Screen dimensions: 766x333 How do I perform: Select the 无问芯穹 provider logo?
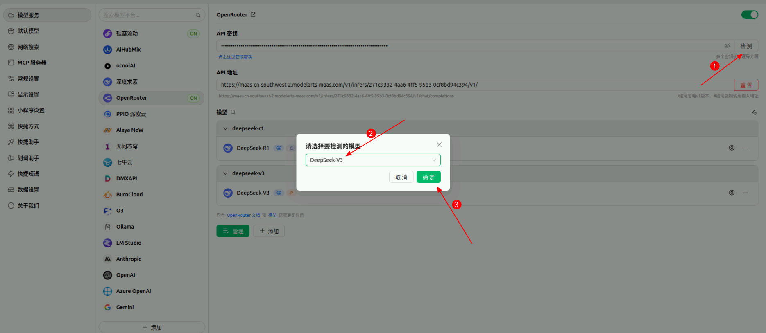(x=108, y=146)
